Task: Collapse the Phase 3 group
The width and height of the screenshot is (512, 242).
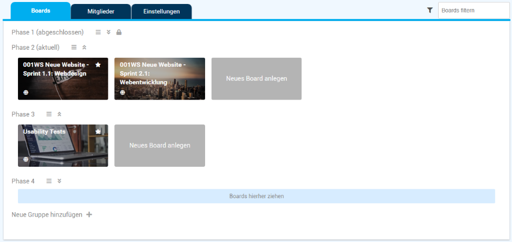Action: (x=59, y=114)
